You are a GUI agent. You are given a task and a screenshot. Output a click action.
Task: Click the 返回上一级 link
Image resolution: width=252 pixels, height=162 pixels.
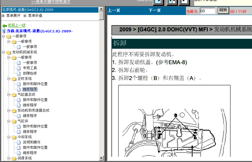point(17,25)
